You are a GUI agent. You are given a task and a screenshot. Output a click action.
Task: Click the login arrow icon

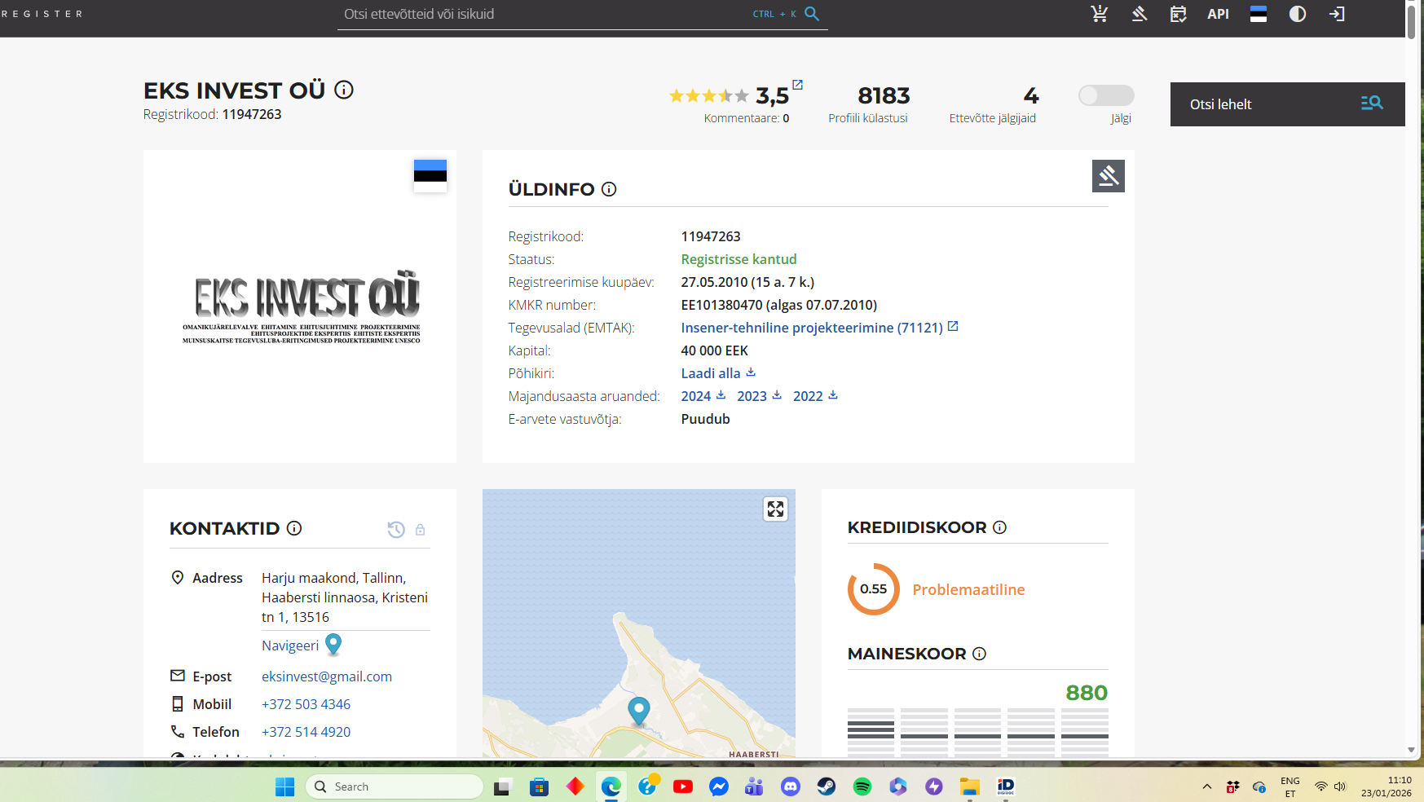(1337, 14)
